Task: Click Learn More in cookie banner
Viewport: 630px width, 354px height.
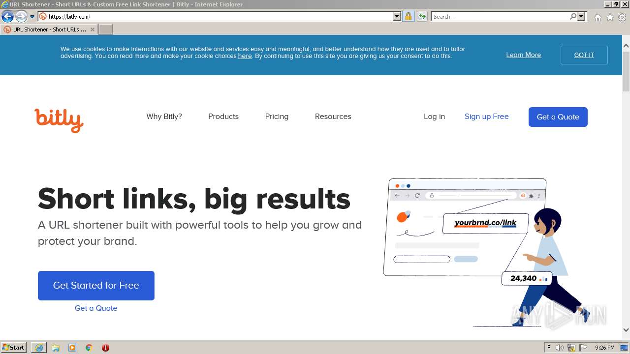Action: pyautogui.click(x=523, y=55)
